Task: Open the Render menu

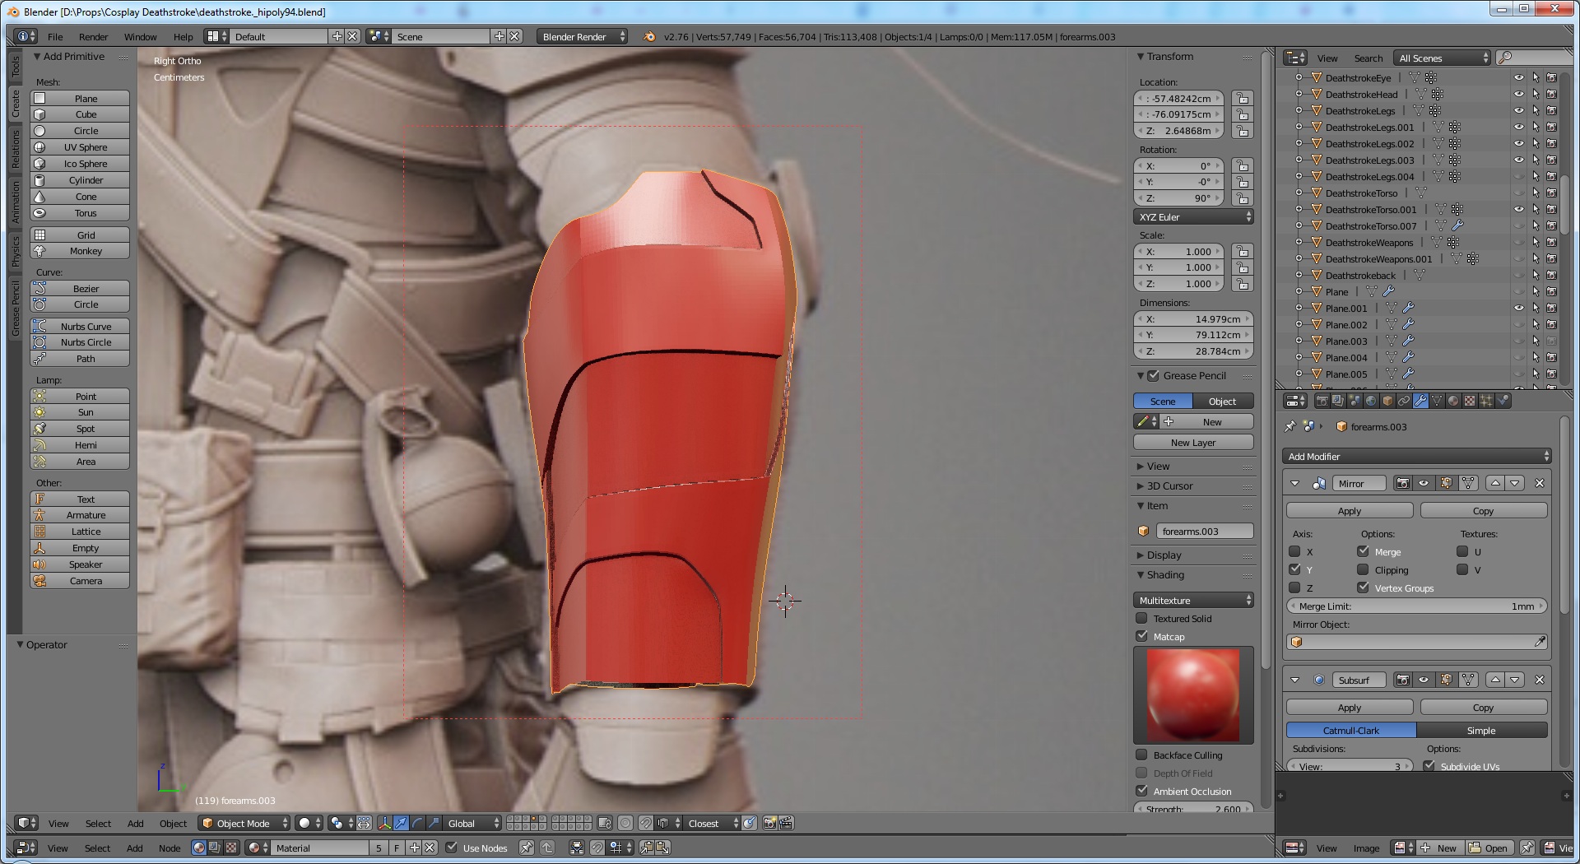Action: (93, 36)
